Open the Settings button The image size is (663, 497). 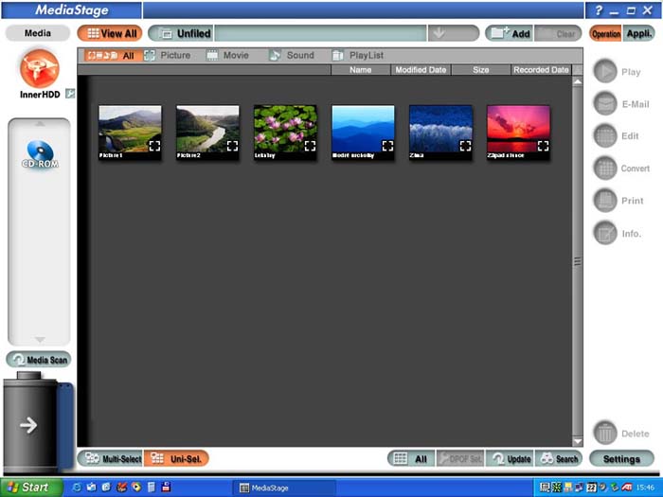point(621,459)
